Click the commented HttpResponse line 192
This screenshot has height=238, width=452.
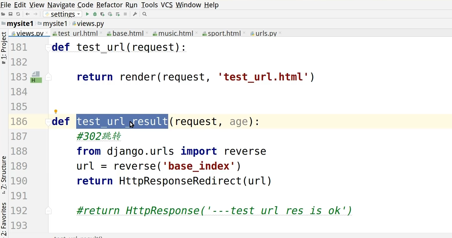click(x=214, y=211)
